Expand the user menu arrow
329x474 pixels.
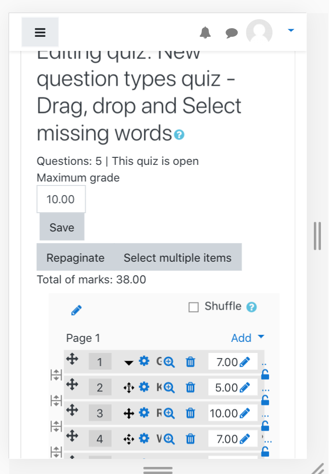point(291,30)
